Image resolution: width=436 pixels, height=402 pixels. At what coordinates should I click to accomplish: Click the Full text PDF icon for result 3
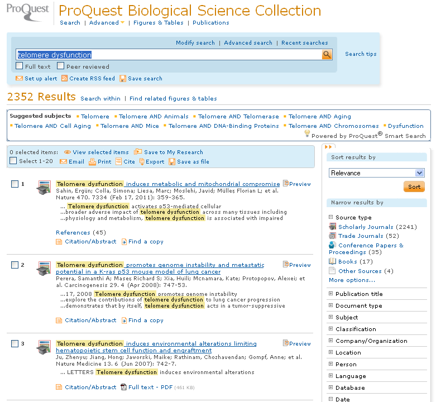[124, 387]
